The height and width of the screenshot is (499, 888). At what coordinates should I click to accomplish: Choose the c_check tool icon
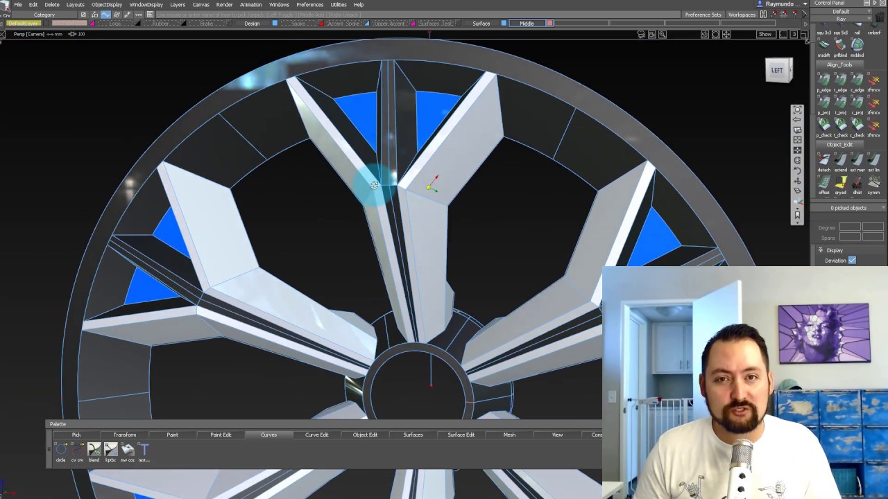pyautogui.click(x=857, y=125)
